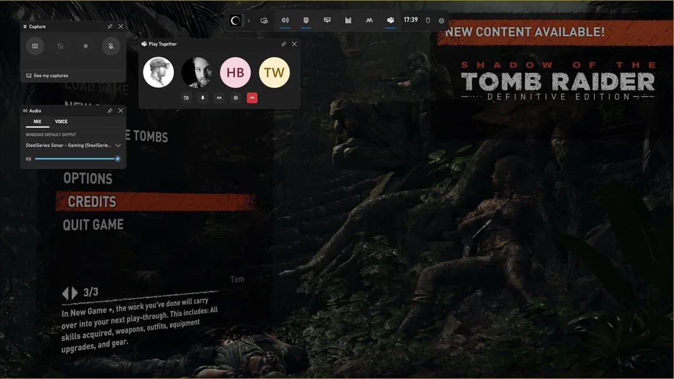674x379 pixels.
Task: Toggle the microphone mute in Capture panel
Action: [x=111, y=46]
